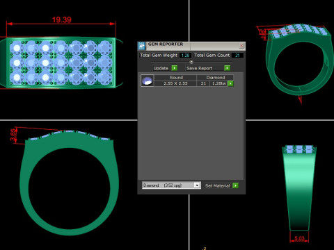Close the Gem Reporter window
The image size is (334, 250).
[241, 46]
